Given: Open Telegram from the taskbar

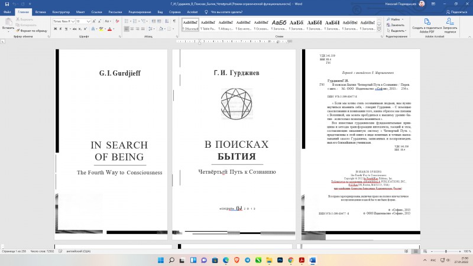Looking at the screenshot, I should click(x=247, y=260).
